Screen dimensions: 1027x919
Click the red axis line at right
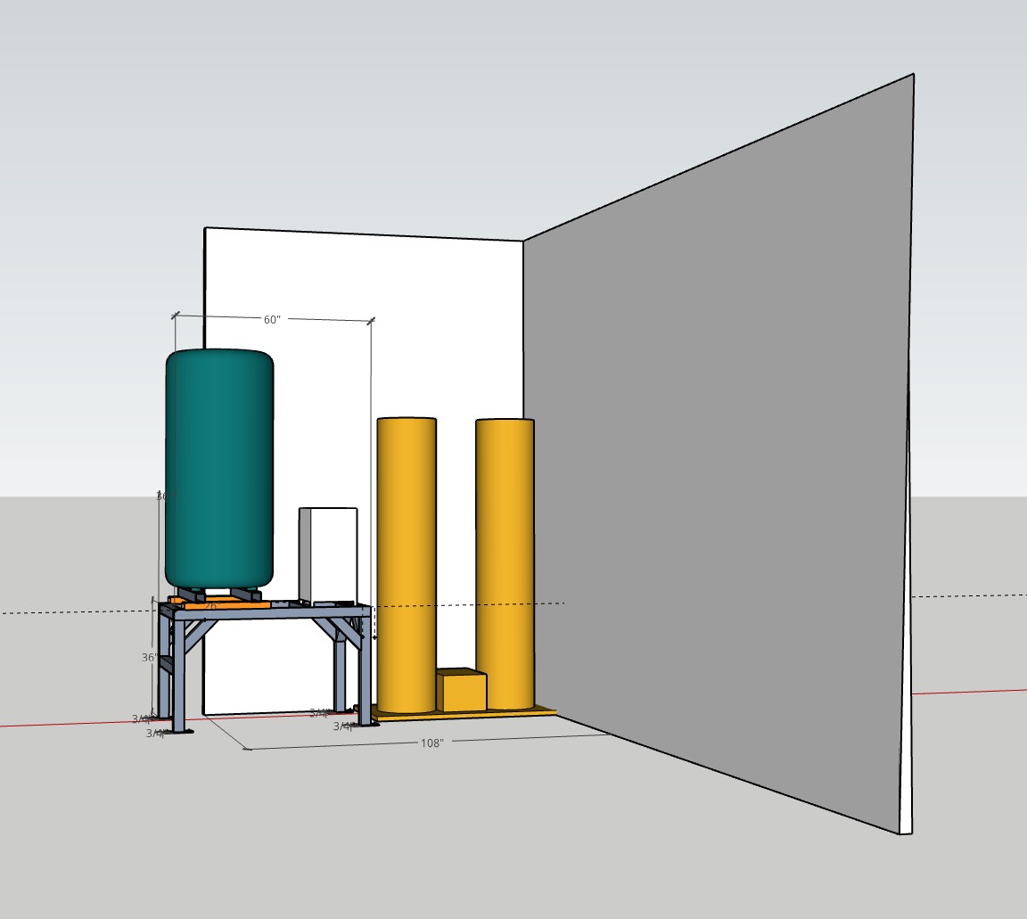(972, 691)
